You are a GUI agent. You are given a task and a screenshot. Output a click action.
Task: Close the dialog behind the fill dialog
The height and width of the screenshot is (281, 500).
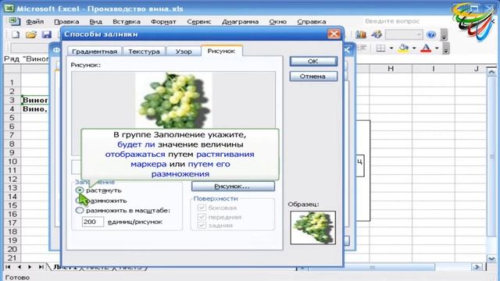click(x=347, y=50)
